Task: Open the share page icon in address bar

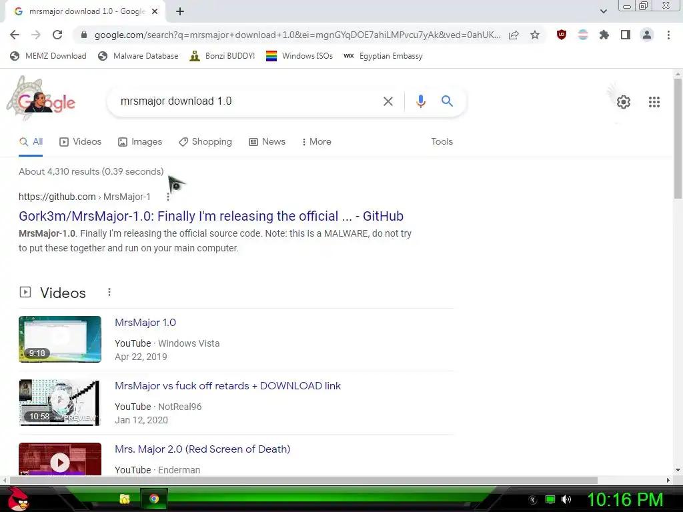Action: click(x=514, y=35)
